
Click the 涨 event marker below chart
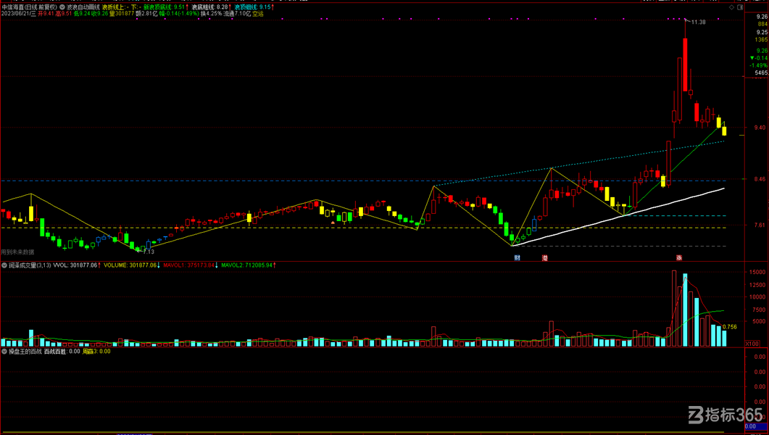[679, 257]
